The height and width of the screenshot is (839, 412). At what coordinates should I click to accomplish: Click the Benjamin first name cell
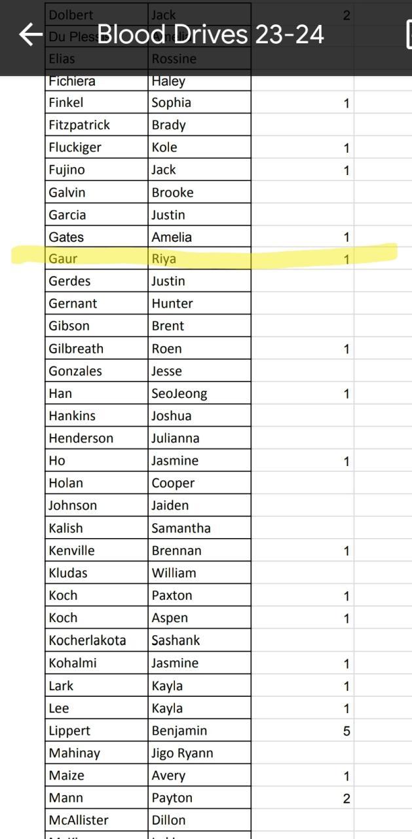point(199,731)
